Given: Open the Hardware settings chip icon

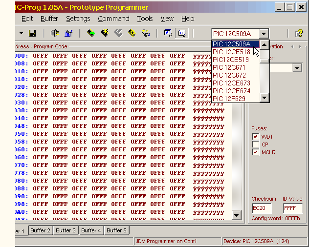Looking at the screenshot, I should [55, 33].
